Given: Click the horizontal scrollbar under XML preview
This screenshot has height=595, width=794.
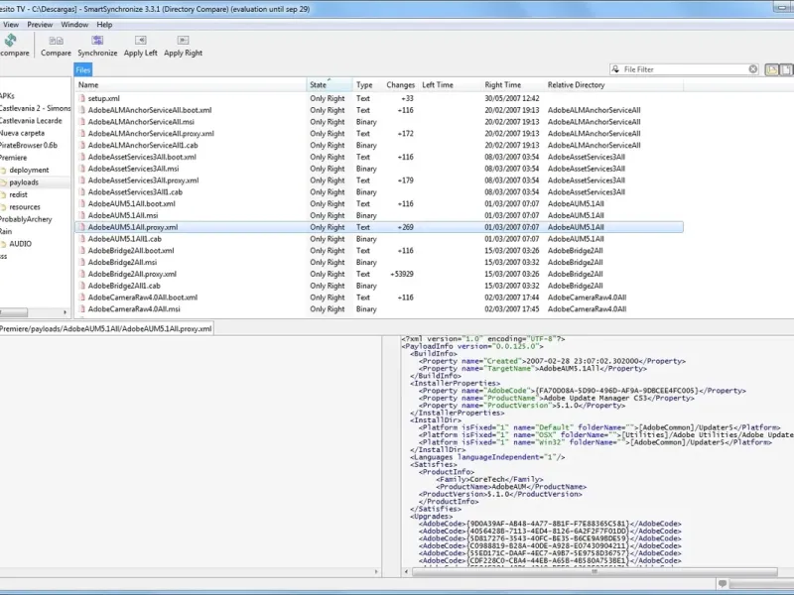Looking at the screenshot, I should click(x=595, y=571).
